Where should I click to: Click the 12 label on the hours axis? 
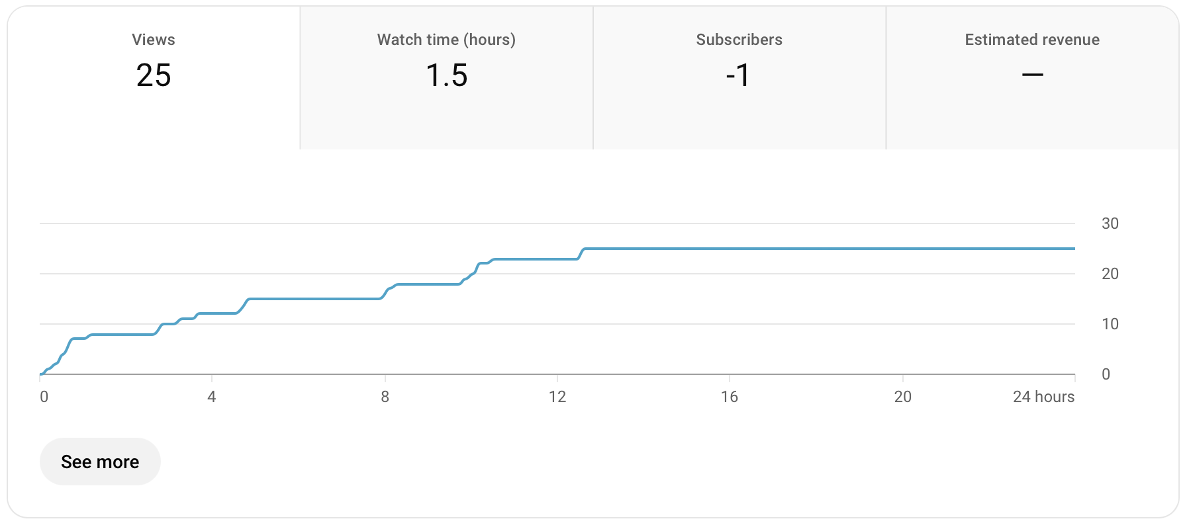pos(557,397)
